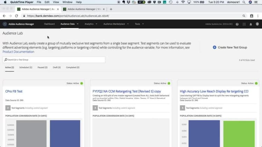Click the green status dot on High Accuracy card
The image size is (262, 147).
(256, 83)
